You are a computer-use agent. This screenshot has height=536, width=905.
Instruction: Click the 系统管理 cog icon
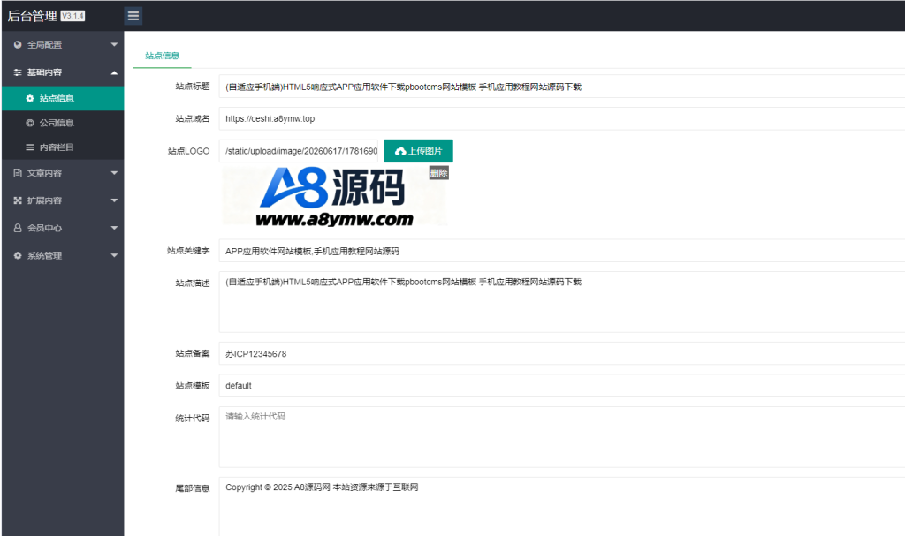[x=18, y=255]
